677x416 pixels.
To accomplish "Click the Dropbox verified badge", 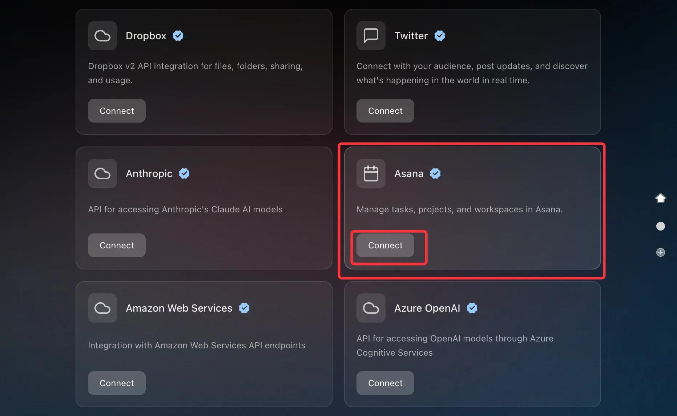I will (178, 36).
